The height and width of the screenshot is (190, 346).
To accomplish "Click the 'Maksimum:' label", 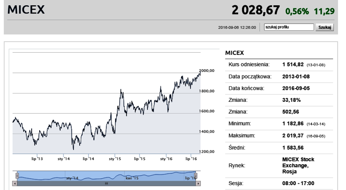I will pos(242,136).
